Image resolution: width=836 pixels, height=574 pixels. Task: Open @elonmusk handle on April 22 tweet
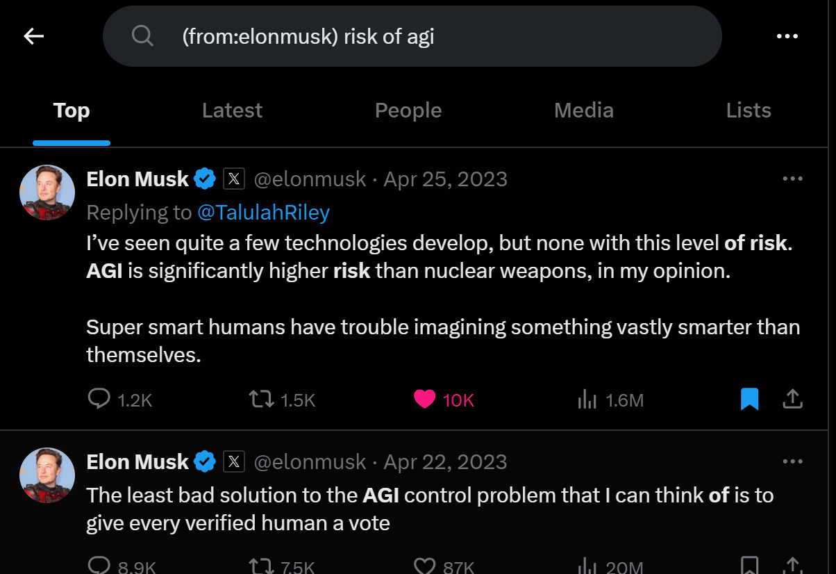tap(310, 462)
